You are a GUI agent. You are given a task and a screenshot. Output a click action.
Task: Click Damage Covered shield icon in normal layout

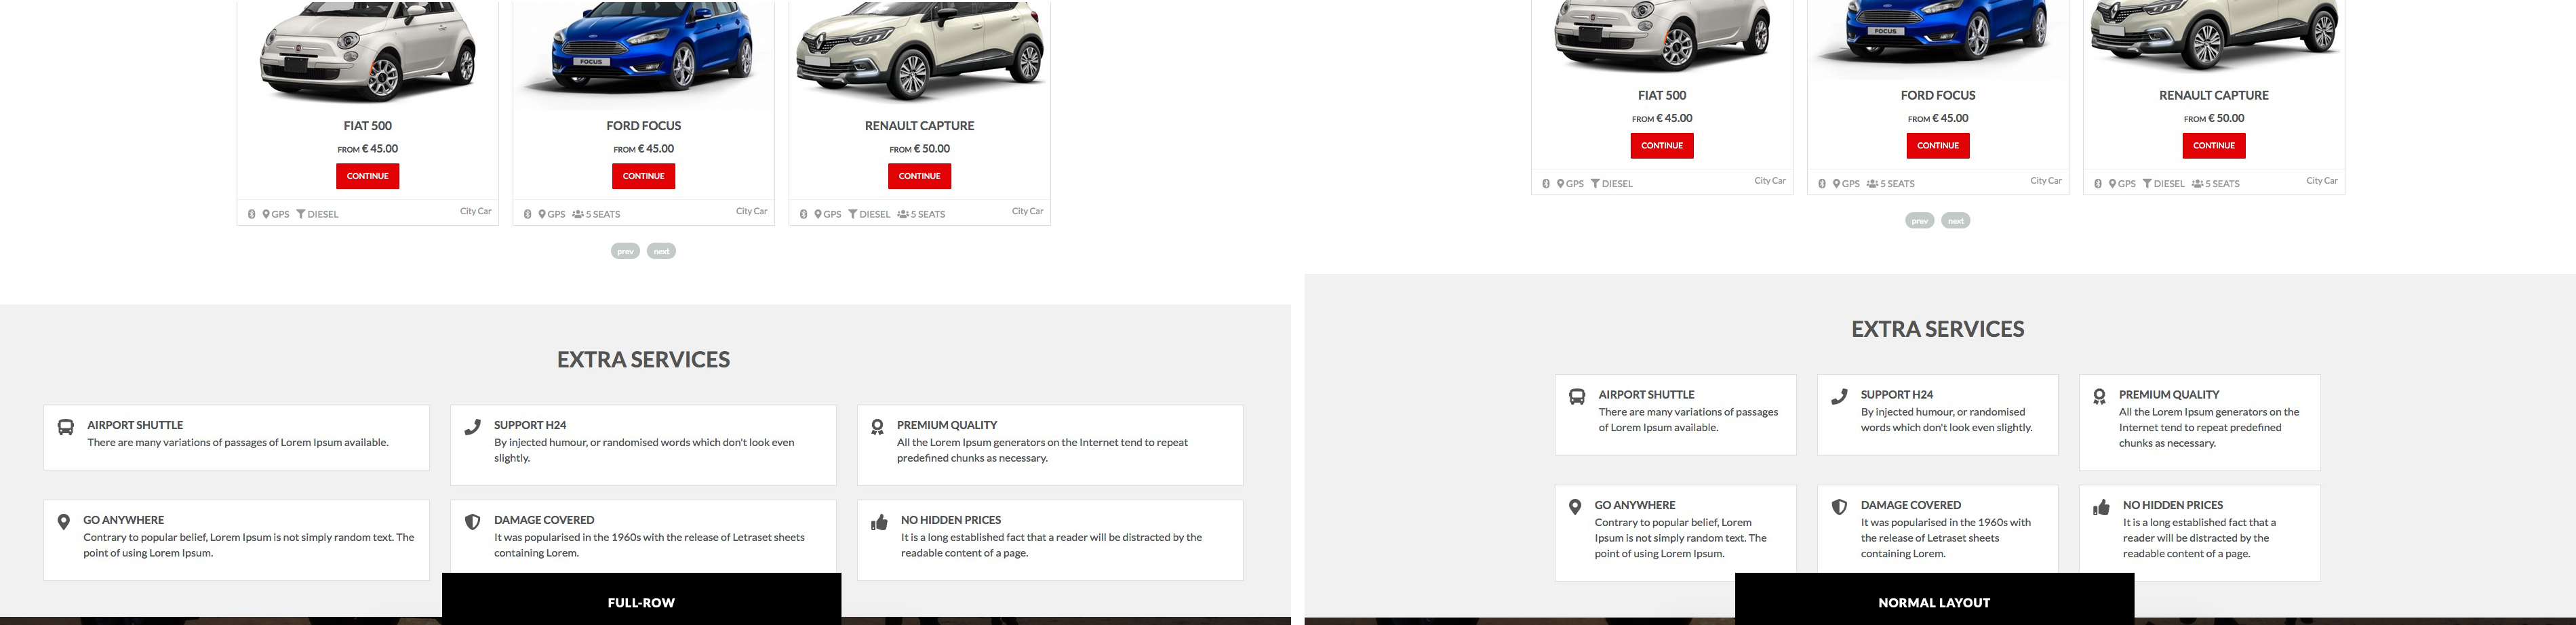(x=1839, y=507)
